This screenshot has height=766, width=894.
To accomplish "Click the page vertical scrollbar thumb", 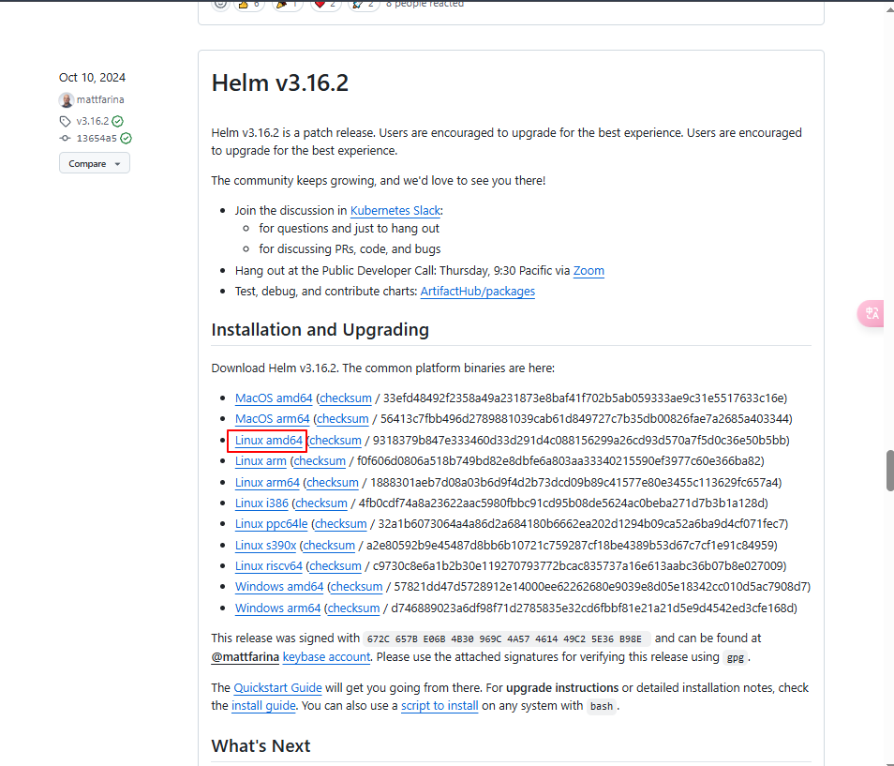I will (x=889, y=470).
